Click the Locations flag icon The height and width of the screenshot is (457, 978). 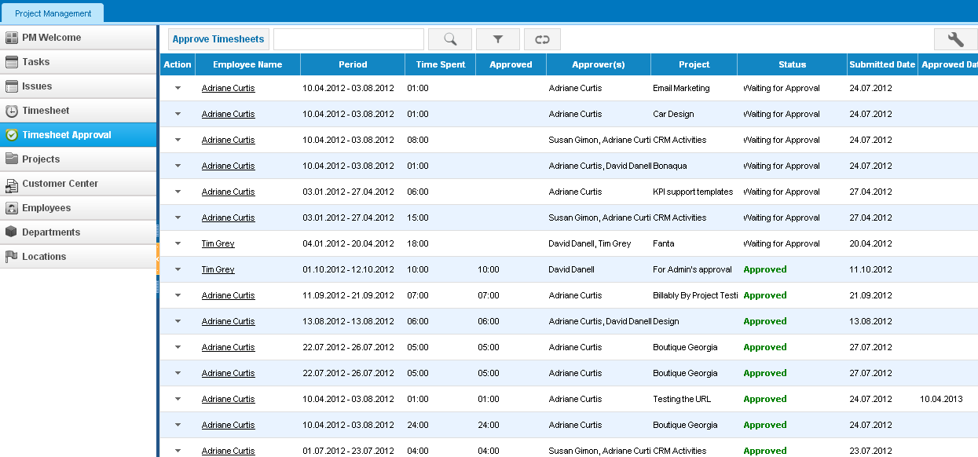click(12, 257)
